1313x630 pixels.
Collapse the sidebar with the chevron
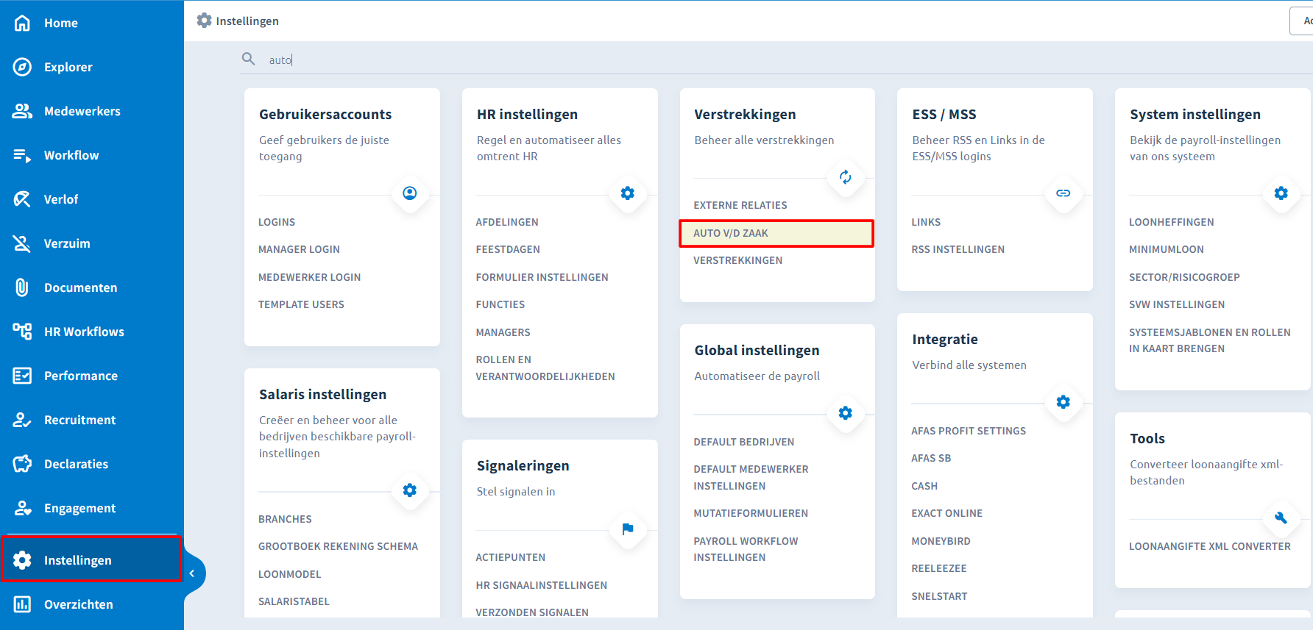point(192,573)
